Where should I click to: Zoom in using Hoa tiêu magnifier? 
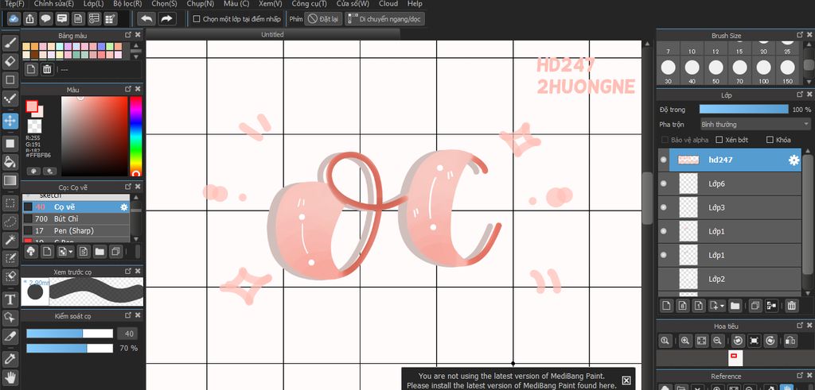685,341
